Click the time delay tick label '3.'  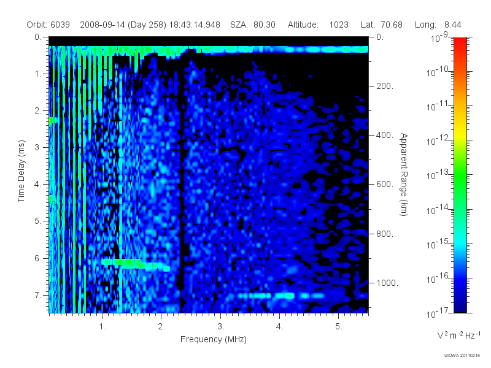[x=38, y=147]
